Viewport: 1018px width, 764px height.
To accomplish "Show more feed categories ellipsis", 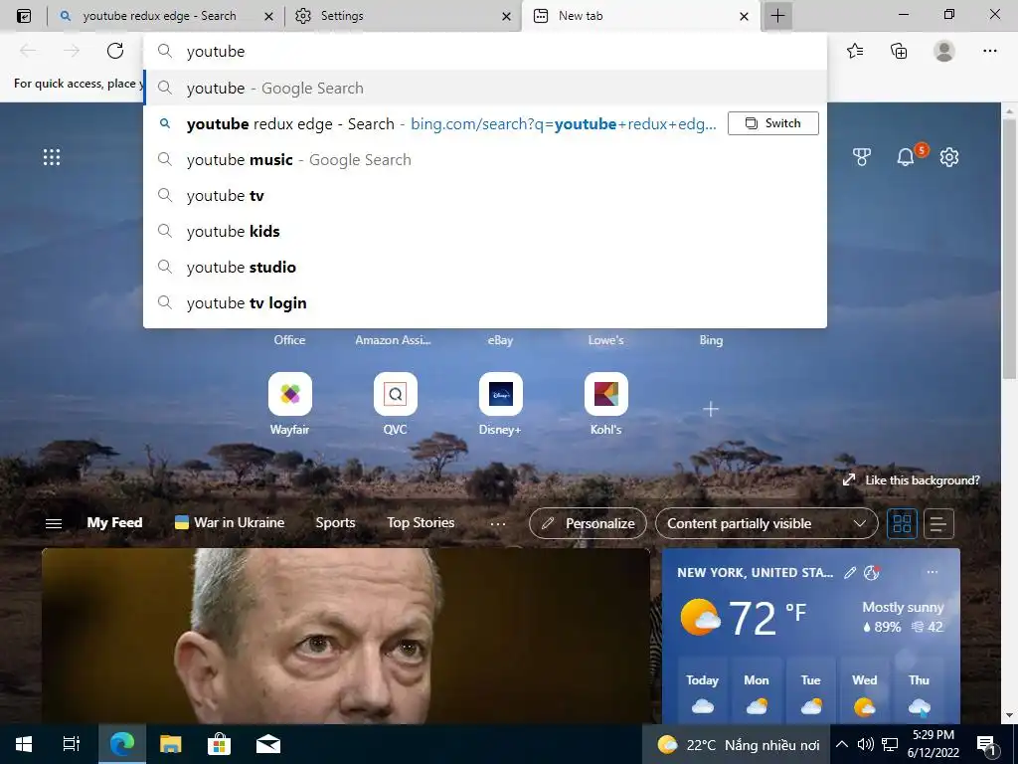I will pyautogui.click(x=498, y=523).
